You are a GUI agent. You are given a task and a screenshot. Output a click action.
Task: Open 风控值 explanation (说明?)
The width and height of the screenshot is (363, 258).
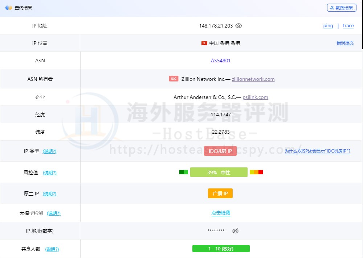coord(50,173)
